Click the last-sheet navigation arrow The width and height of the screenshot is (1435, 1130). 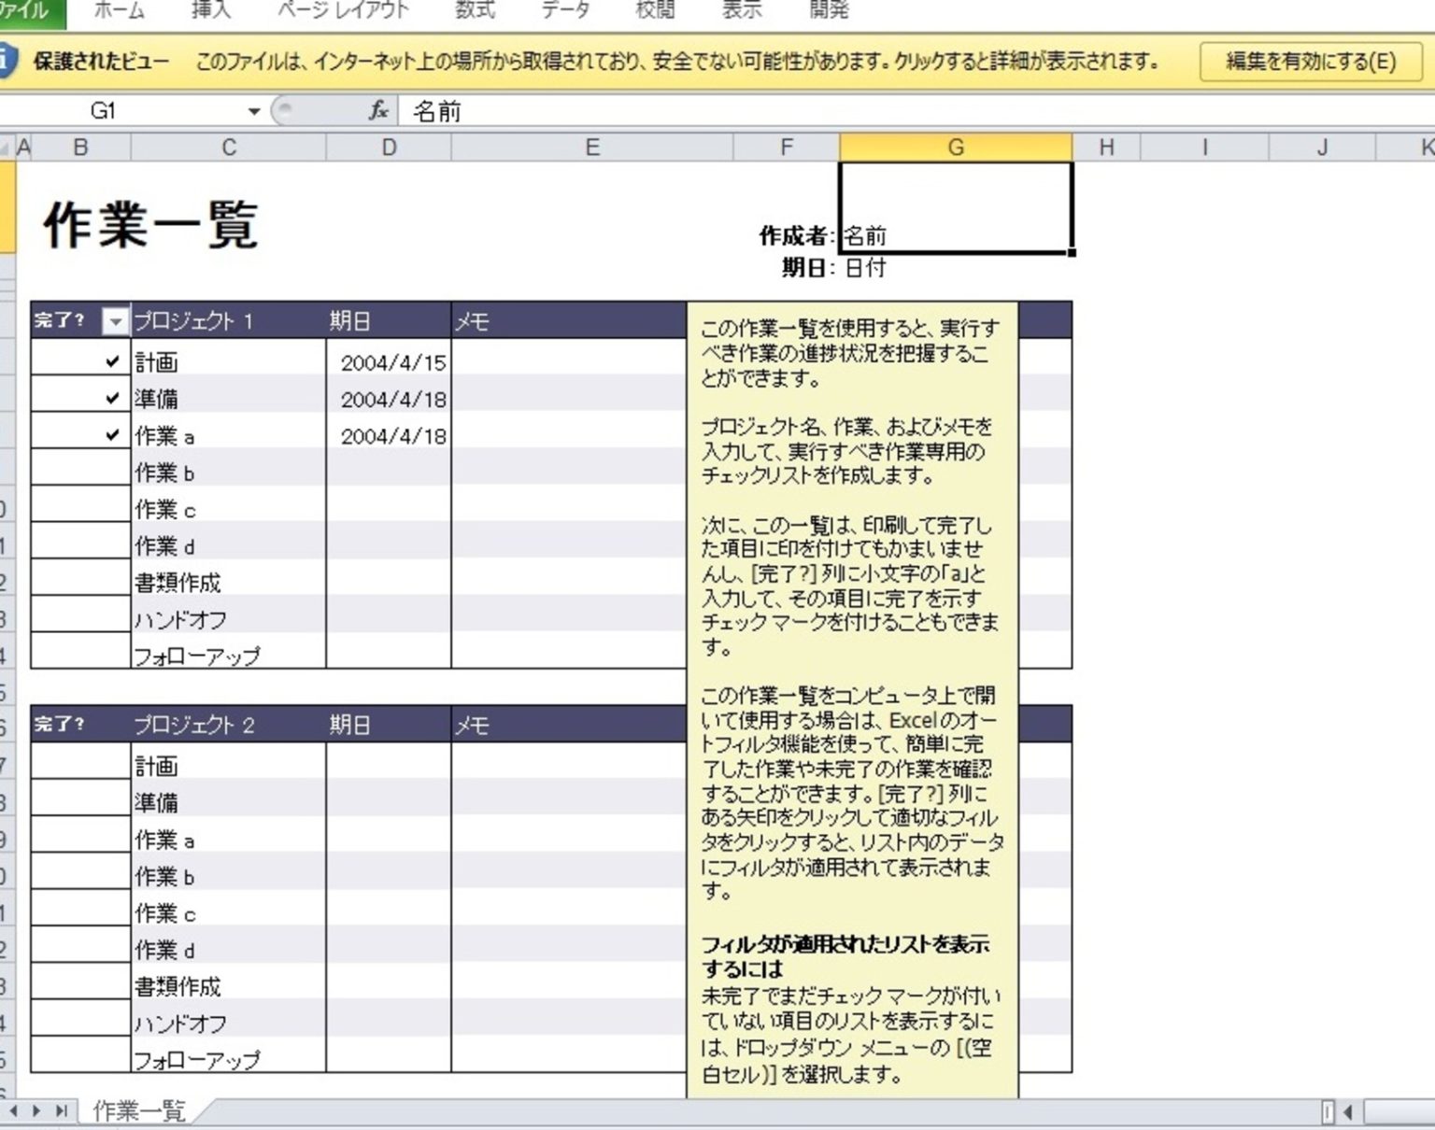point(62,1111)
